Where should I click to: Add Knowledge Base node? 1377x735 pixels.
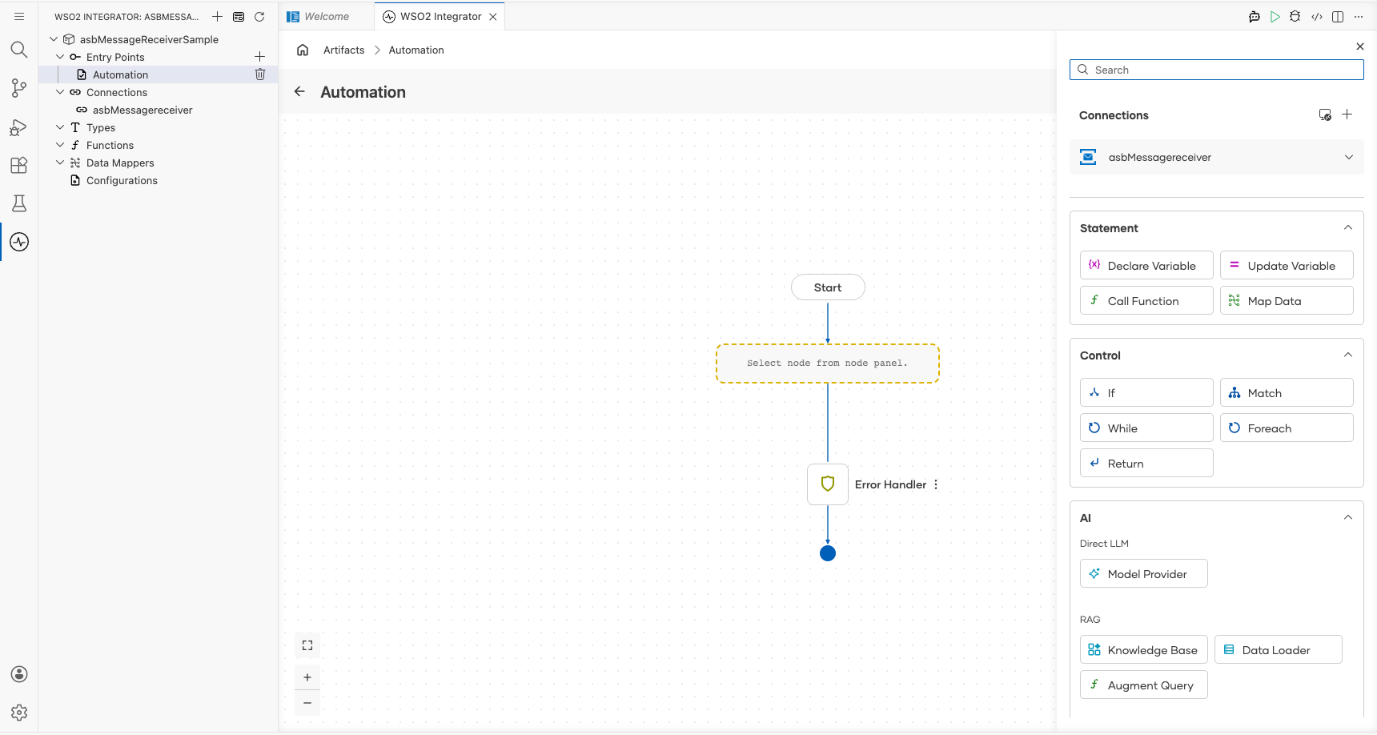coord(1143,649)
